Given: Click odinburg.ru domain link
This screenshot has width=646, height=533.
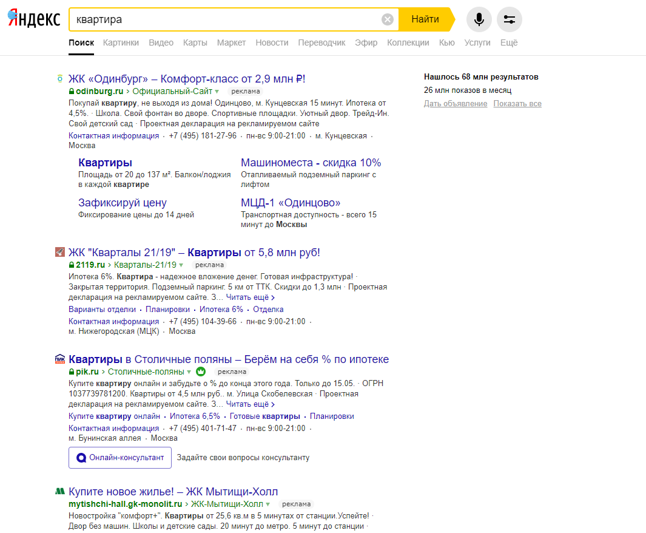Looking at the screenshot, I should (x=99, y=91).
